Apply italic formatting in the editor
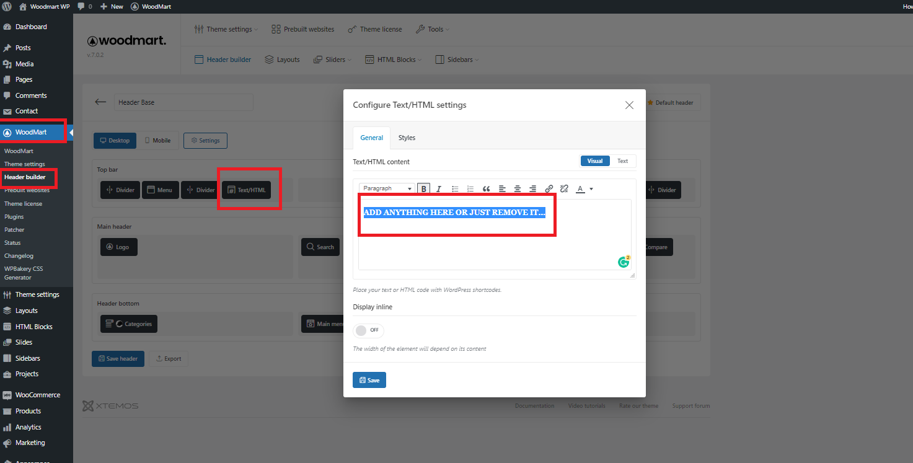 (439, 189)
